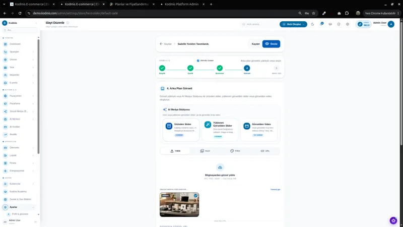The height and width of the screenshot is (227, 403).
Task: Go to step 1 Başlık
Action: 162,68
